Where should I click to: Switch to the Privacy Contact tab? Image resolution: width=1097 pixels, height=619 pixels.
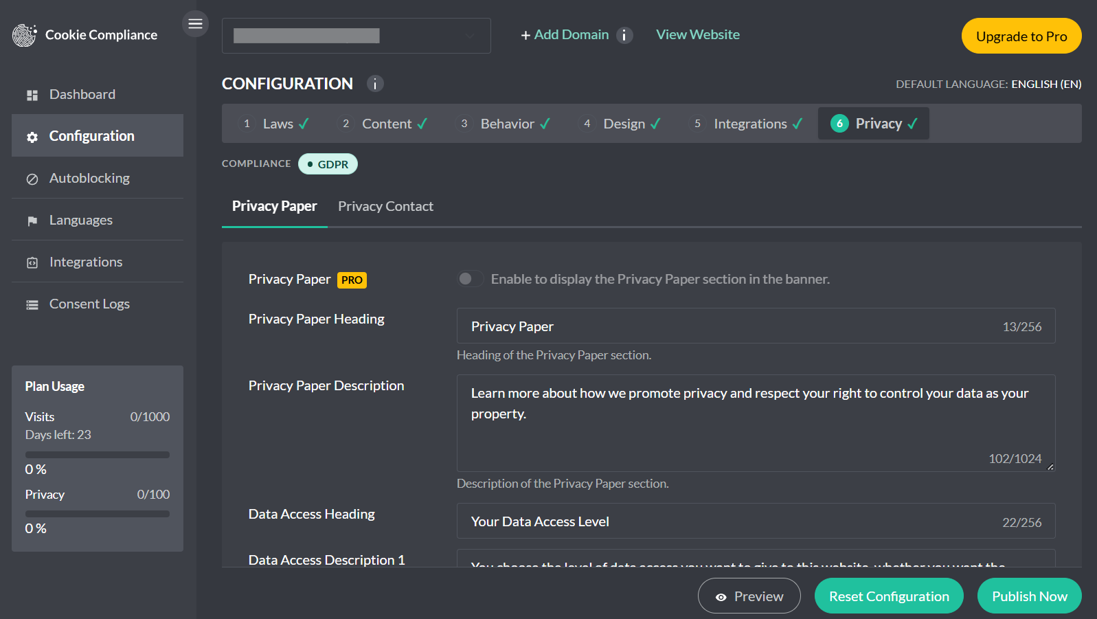pyautogui.click(x=385, y=206)
